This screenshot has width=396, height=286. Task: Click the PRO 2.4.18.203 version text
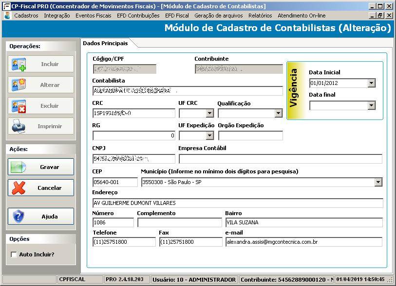[125, 280]
